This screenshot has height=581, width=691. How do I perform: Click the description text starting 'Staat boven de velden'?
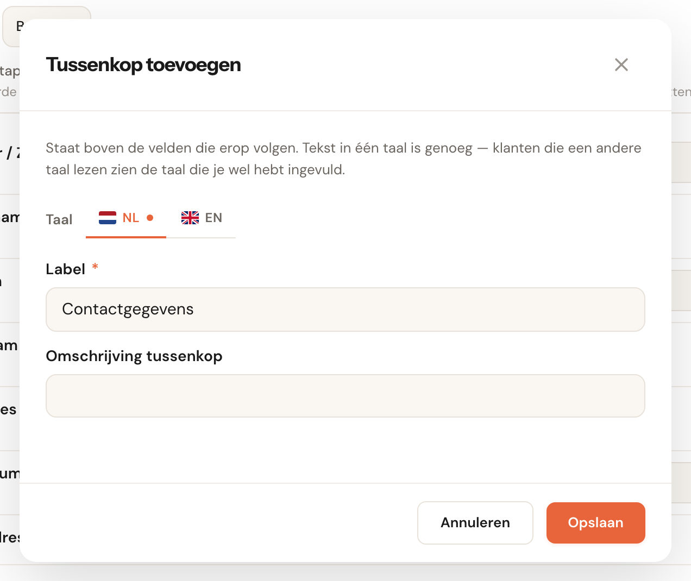(x=344, y=159)
